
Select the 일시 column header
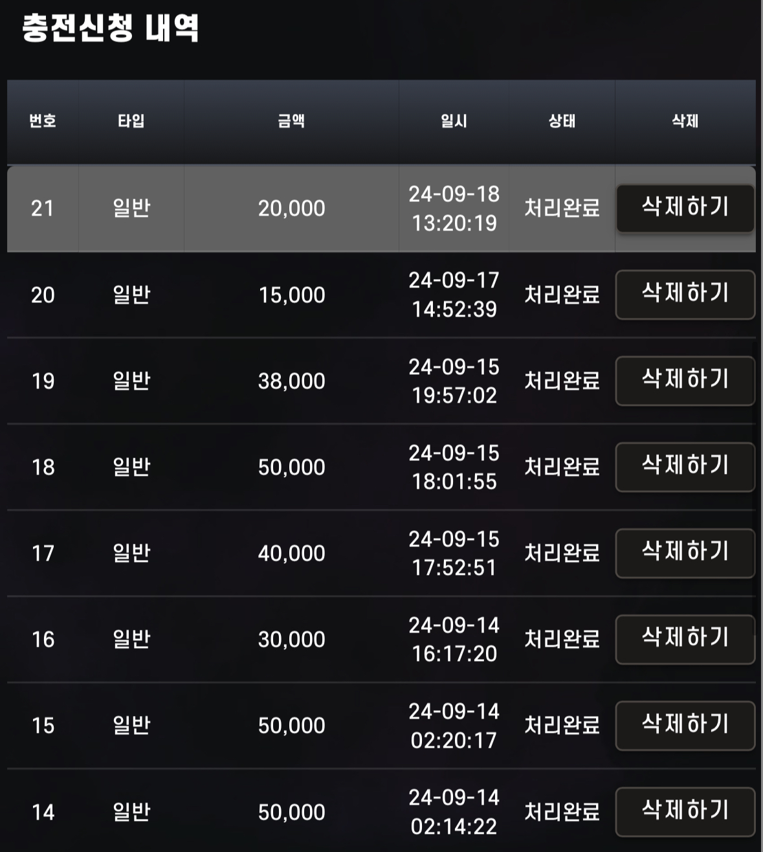[454, 121]
